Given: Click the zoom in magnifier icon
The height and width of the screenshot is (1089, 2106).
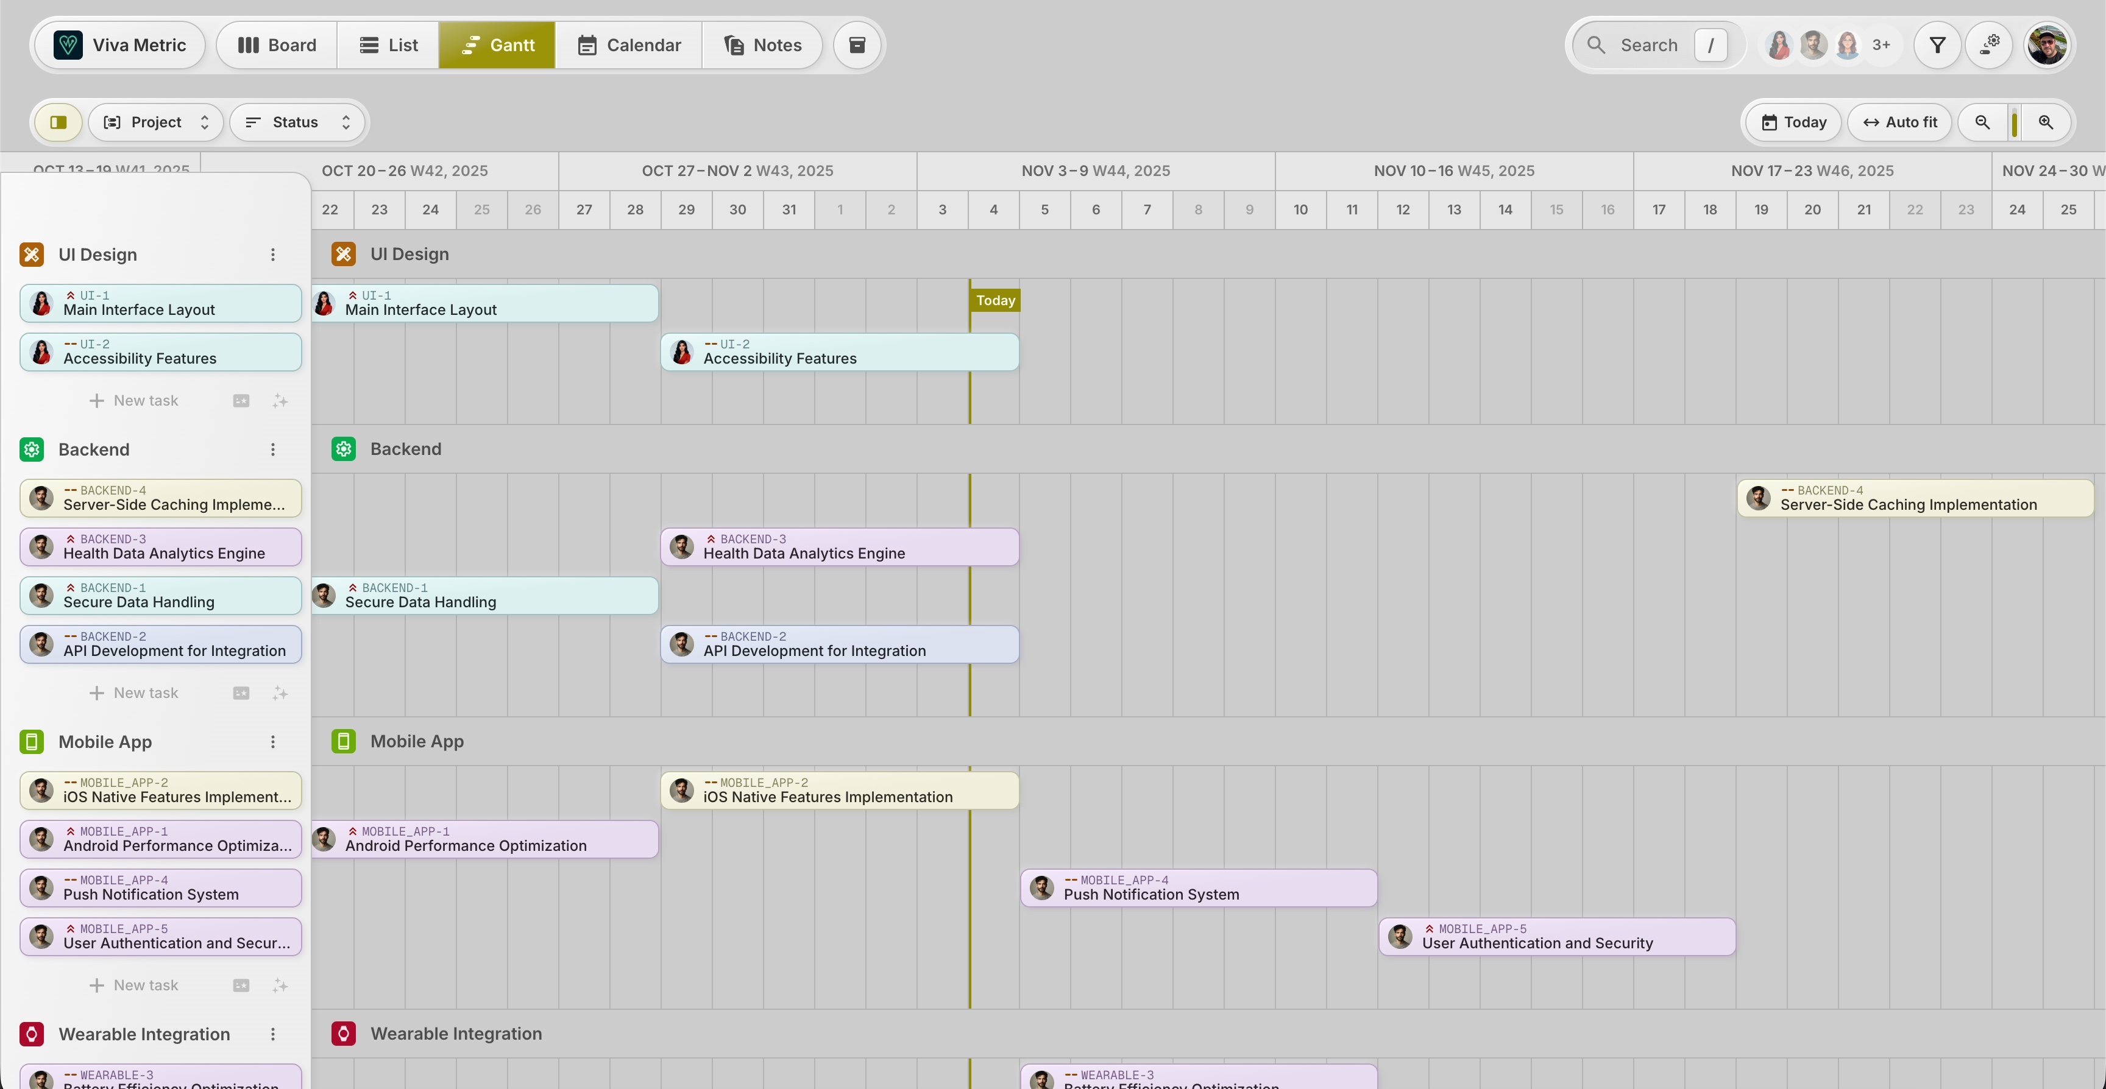Looking at the screenshot, I should pos(2046,122).
